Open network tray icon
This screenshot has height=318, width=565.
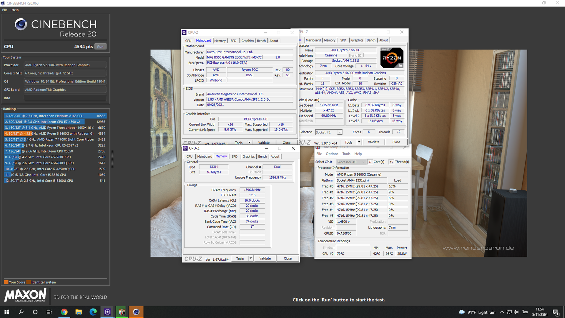(x=509, y=312)
